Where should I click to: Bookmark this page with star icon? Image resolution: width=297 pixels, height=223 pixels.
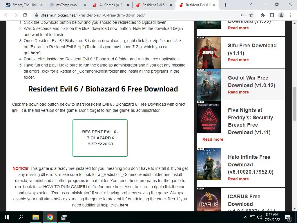(251, 15)
